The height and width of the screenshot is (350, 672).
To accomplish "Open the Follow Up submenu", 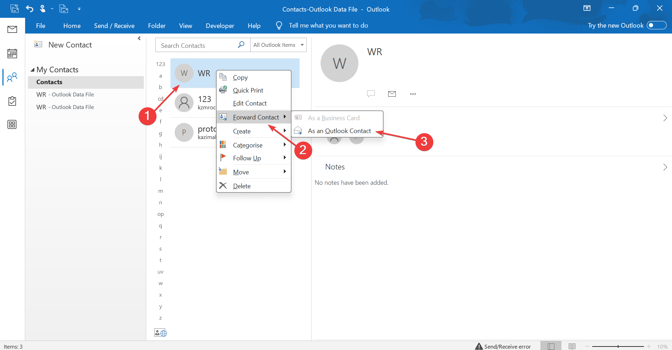I will 254,158.
